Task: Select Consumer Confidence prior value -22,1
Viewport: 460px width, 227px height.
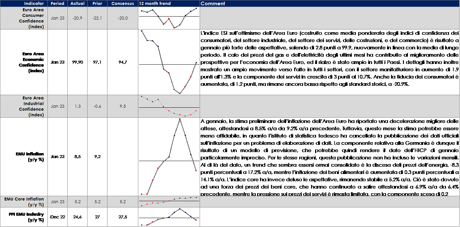Action: click(98, 18)
